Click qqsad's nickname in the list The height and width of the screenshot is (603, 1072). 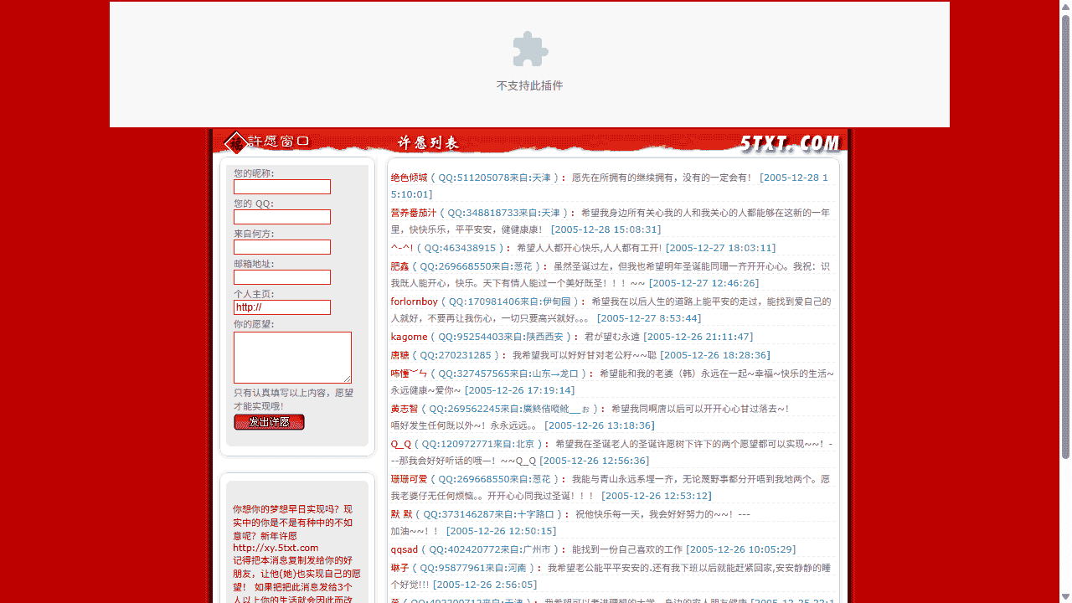click(x=405, y=549)
